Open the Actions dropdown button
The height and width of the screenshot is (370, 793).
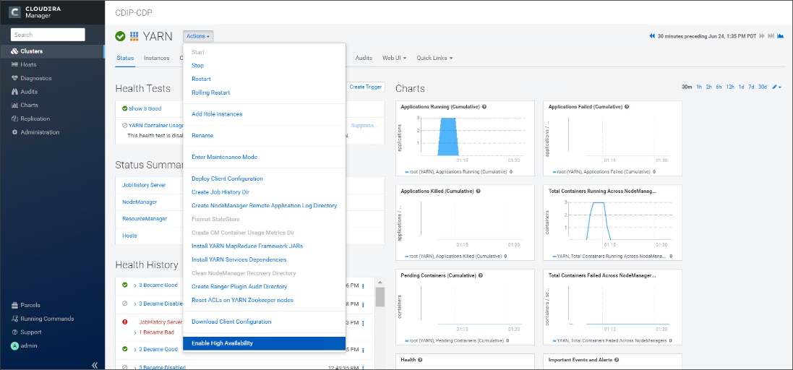coord(198,36)
